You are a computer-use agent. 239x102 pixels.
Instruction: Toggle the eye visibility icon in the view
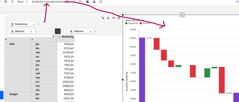pos(114,18)
